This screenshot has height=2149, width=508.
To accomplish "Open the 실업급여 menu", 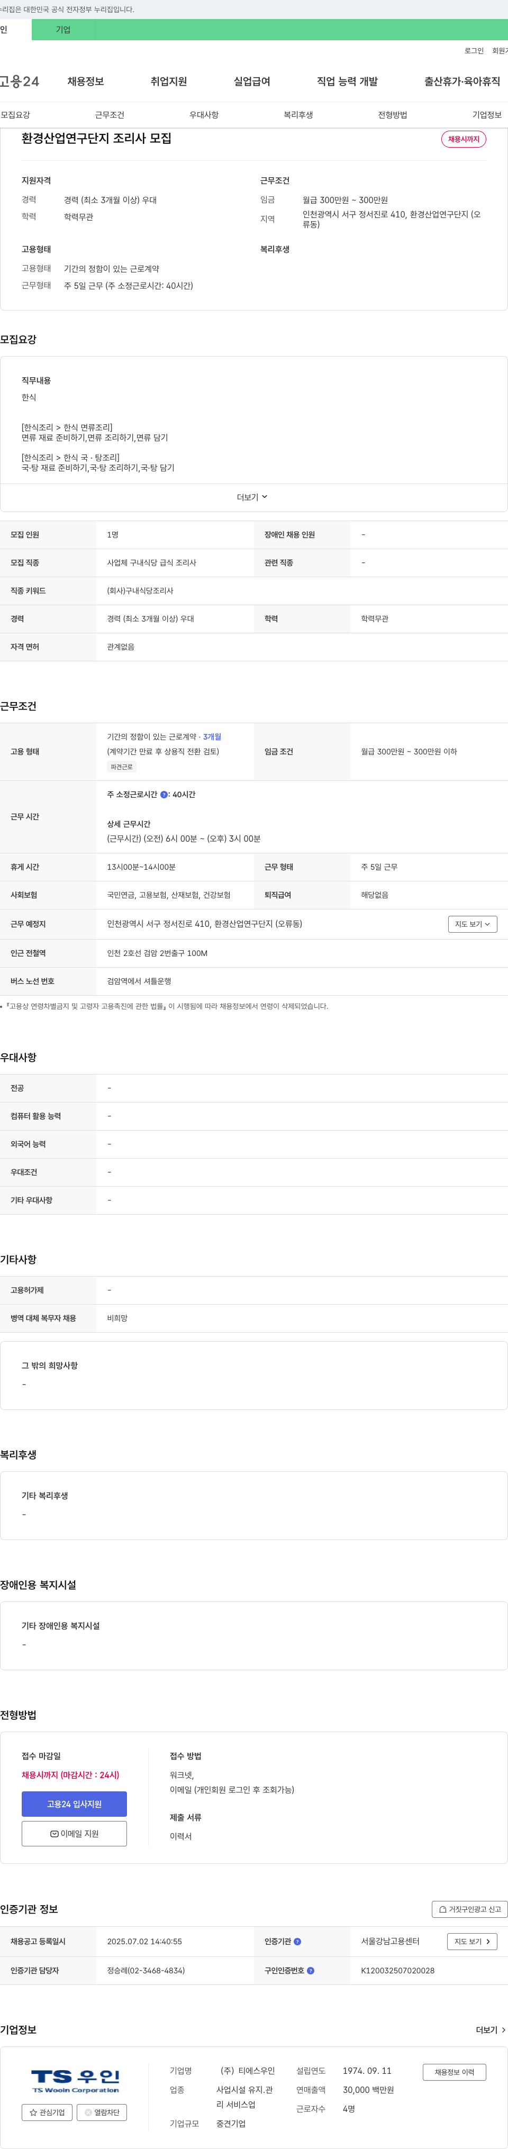I will [x=252, y=81].
